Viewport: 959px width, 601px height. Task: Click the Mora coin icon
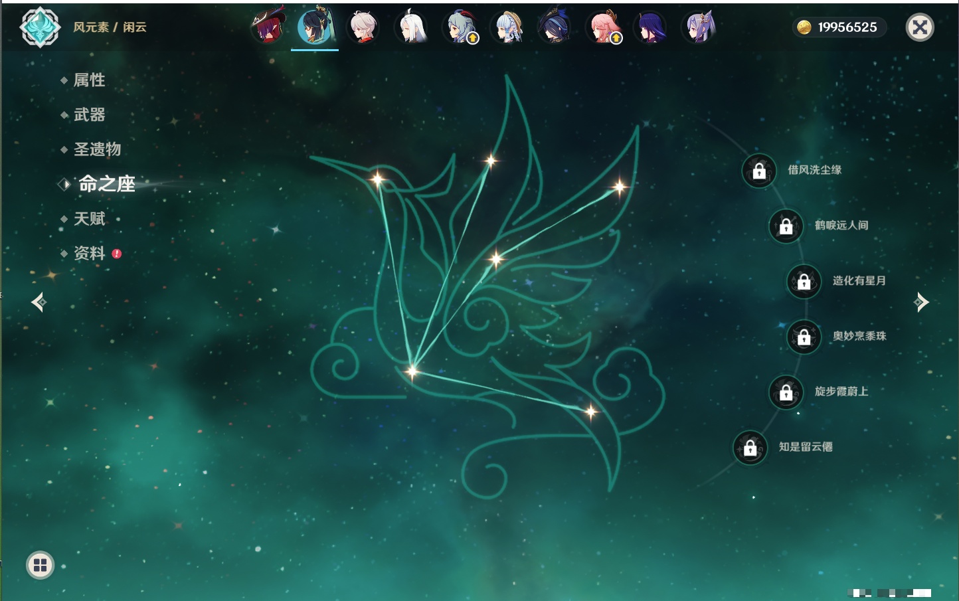tap(804, 27)
